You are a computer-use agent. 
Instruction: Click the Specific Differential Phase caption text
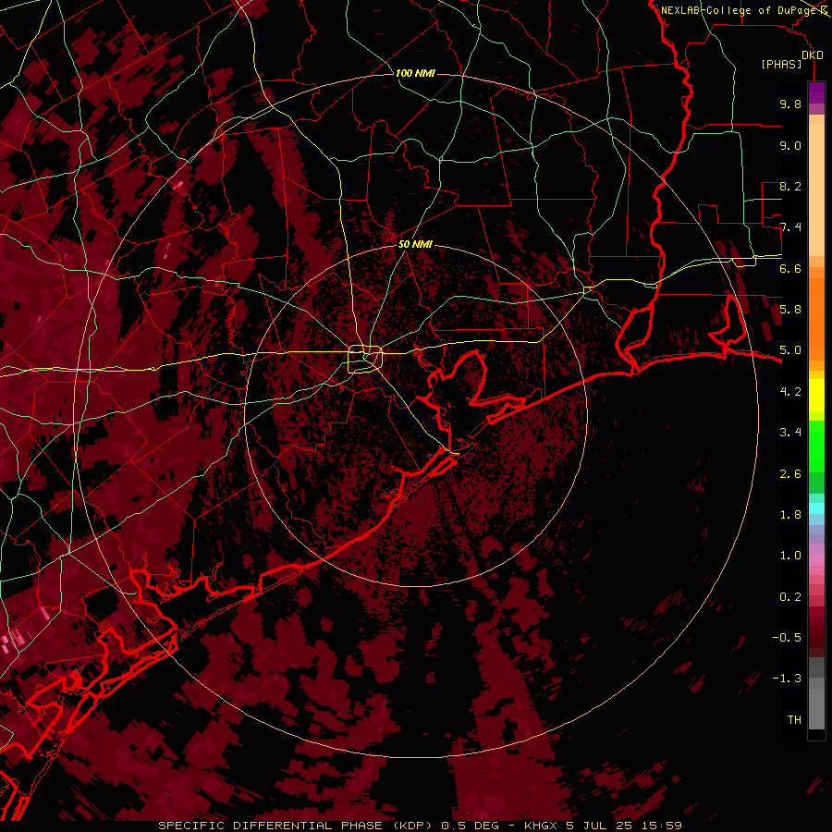tap(420, 826)
